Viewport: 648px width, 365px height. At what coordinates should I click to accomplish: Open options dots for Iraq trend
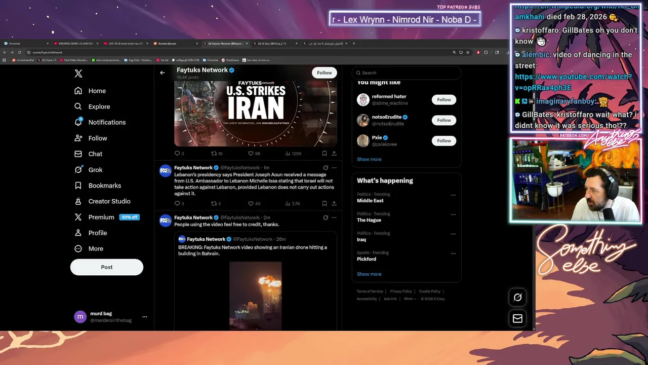(x=453, y=234)
